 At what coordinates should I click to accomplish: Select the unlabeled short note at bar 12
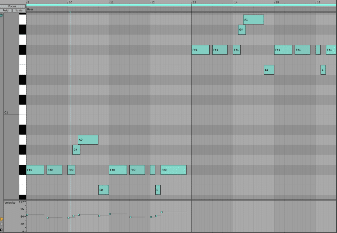click(153, 170)
